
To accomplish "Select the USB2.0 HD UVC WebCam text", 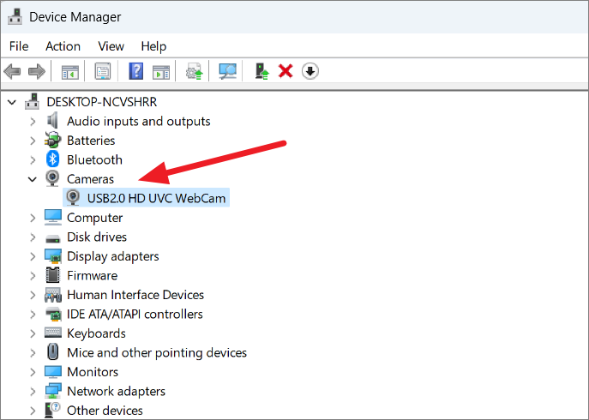I will 156,198.
